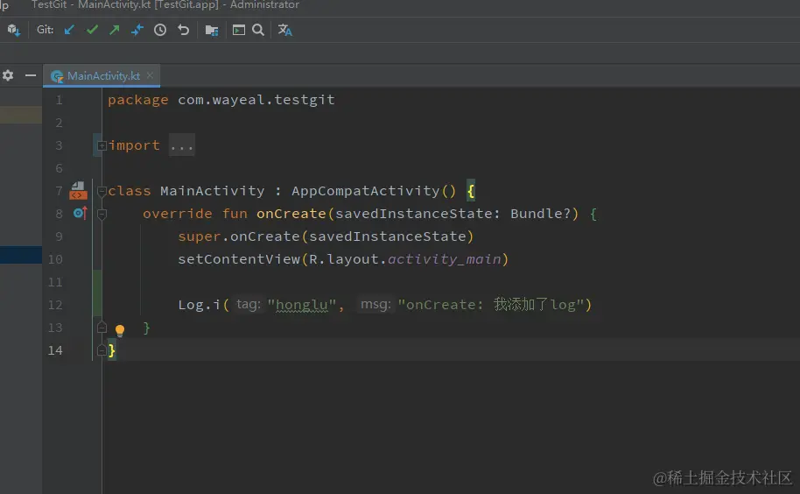Click the Git push arrow icon
This screenshot has height=494, width=800.
click(x=115, y=30)
